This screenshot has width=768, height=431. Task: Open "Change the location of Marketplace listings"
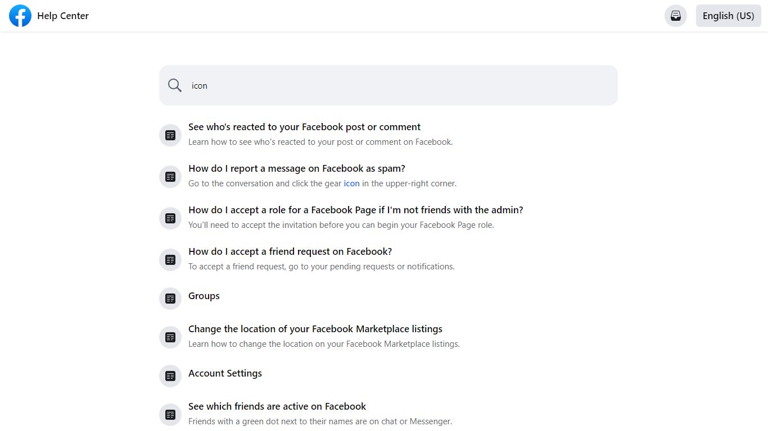tap(315, 329)
